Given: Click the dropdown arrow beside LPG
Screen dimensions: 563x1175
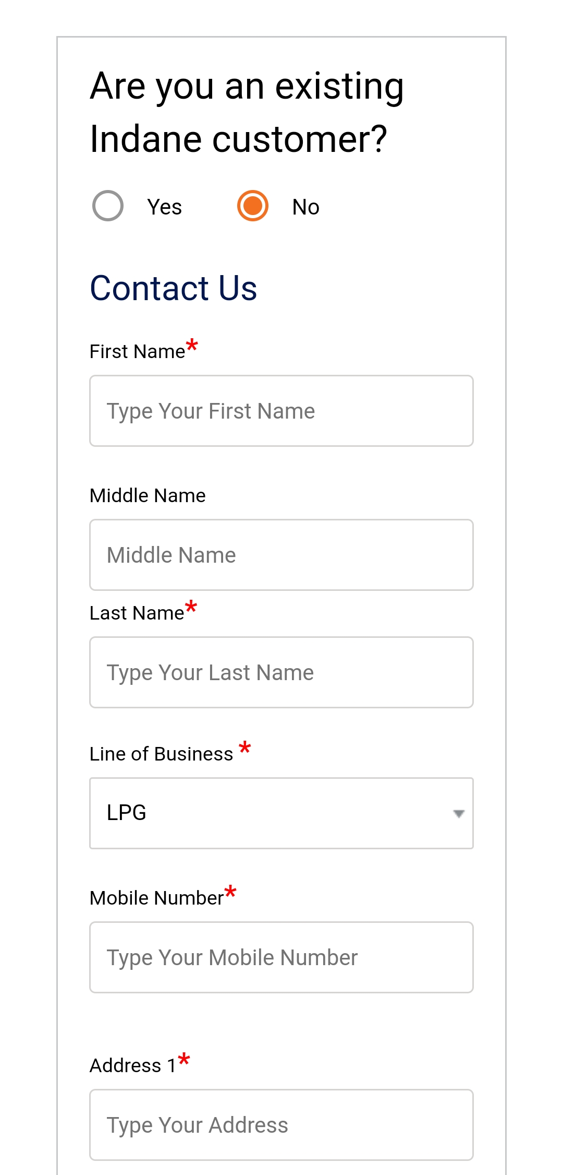Looking at the screenshot, I should pos(459,813).
